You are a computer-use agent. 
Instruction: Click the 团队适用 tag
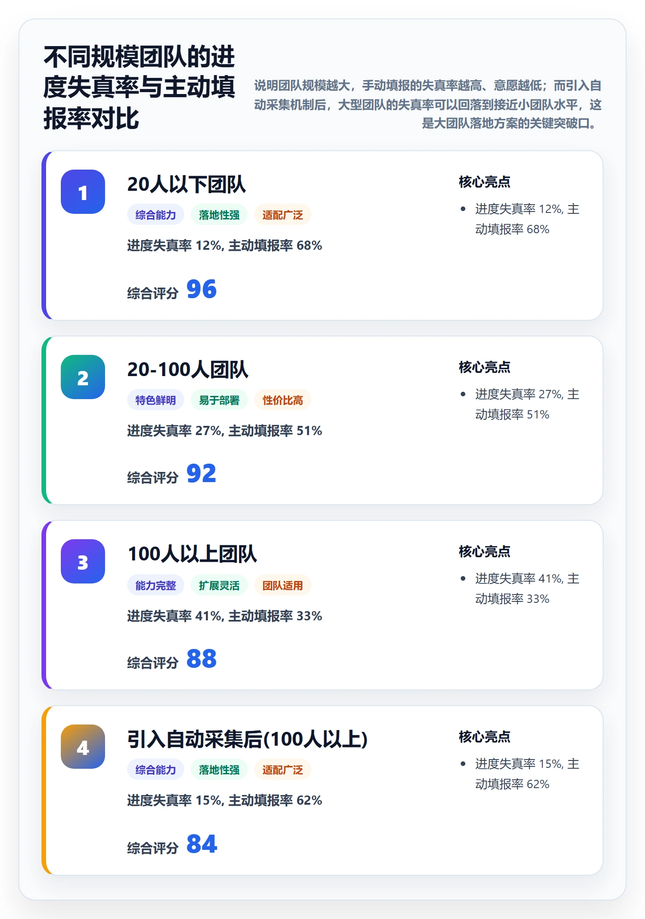pyautogui.click(x=283, y=585)
